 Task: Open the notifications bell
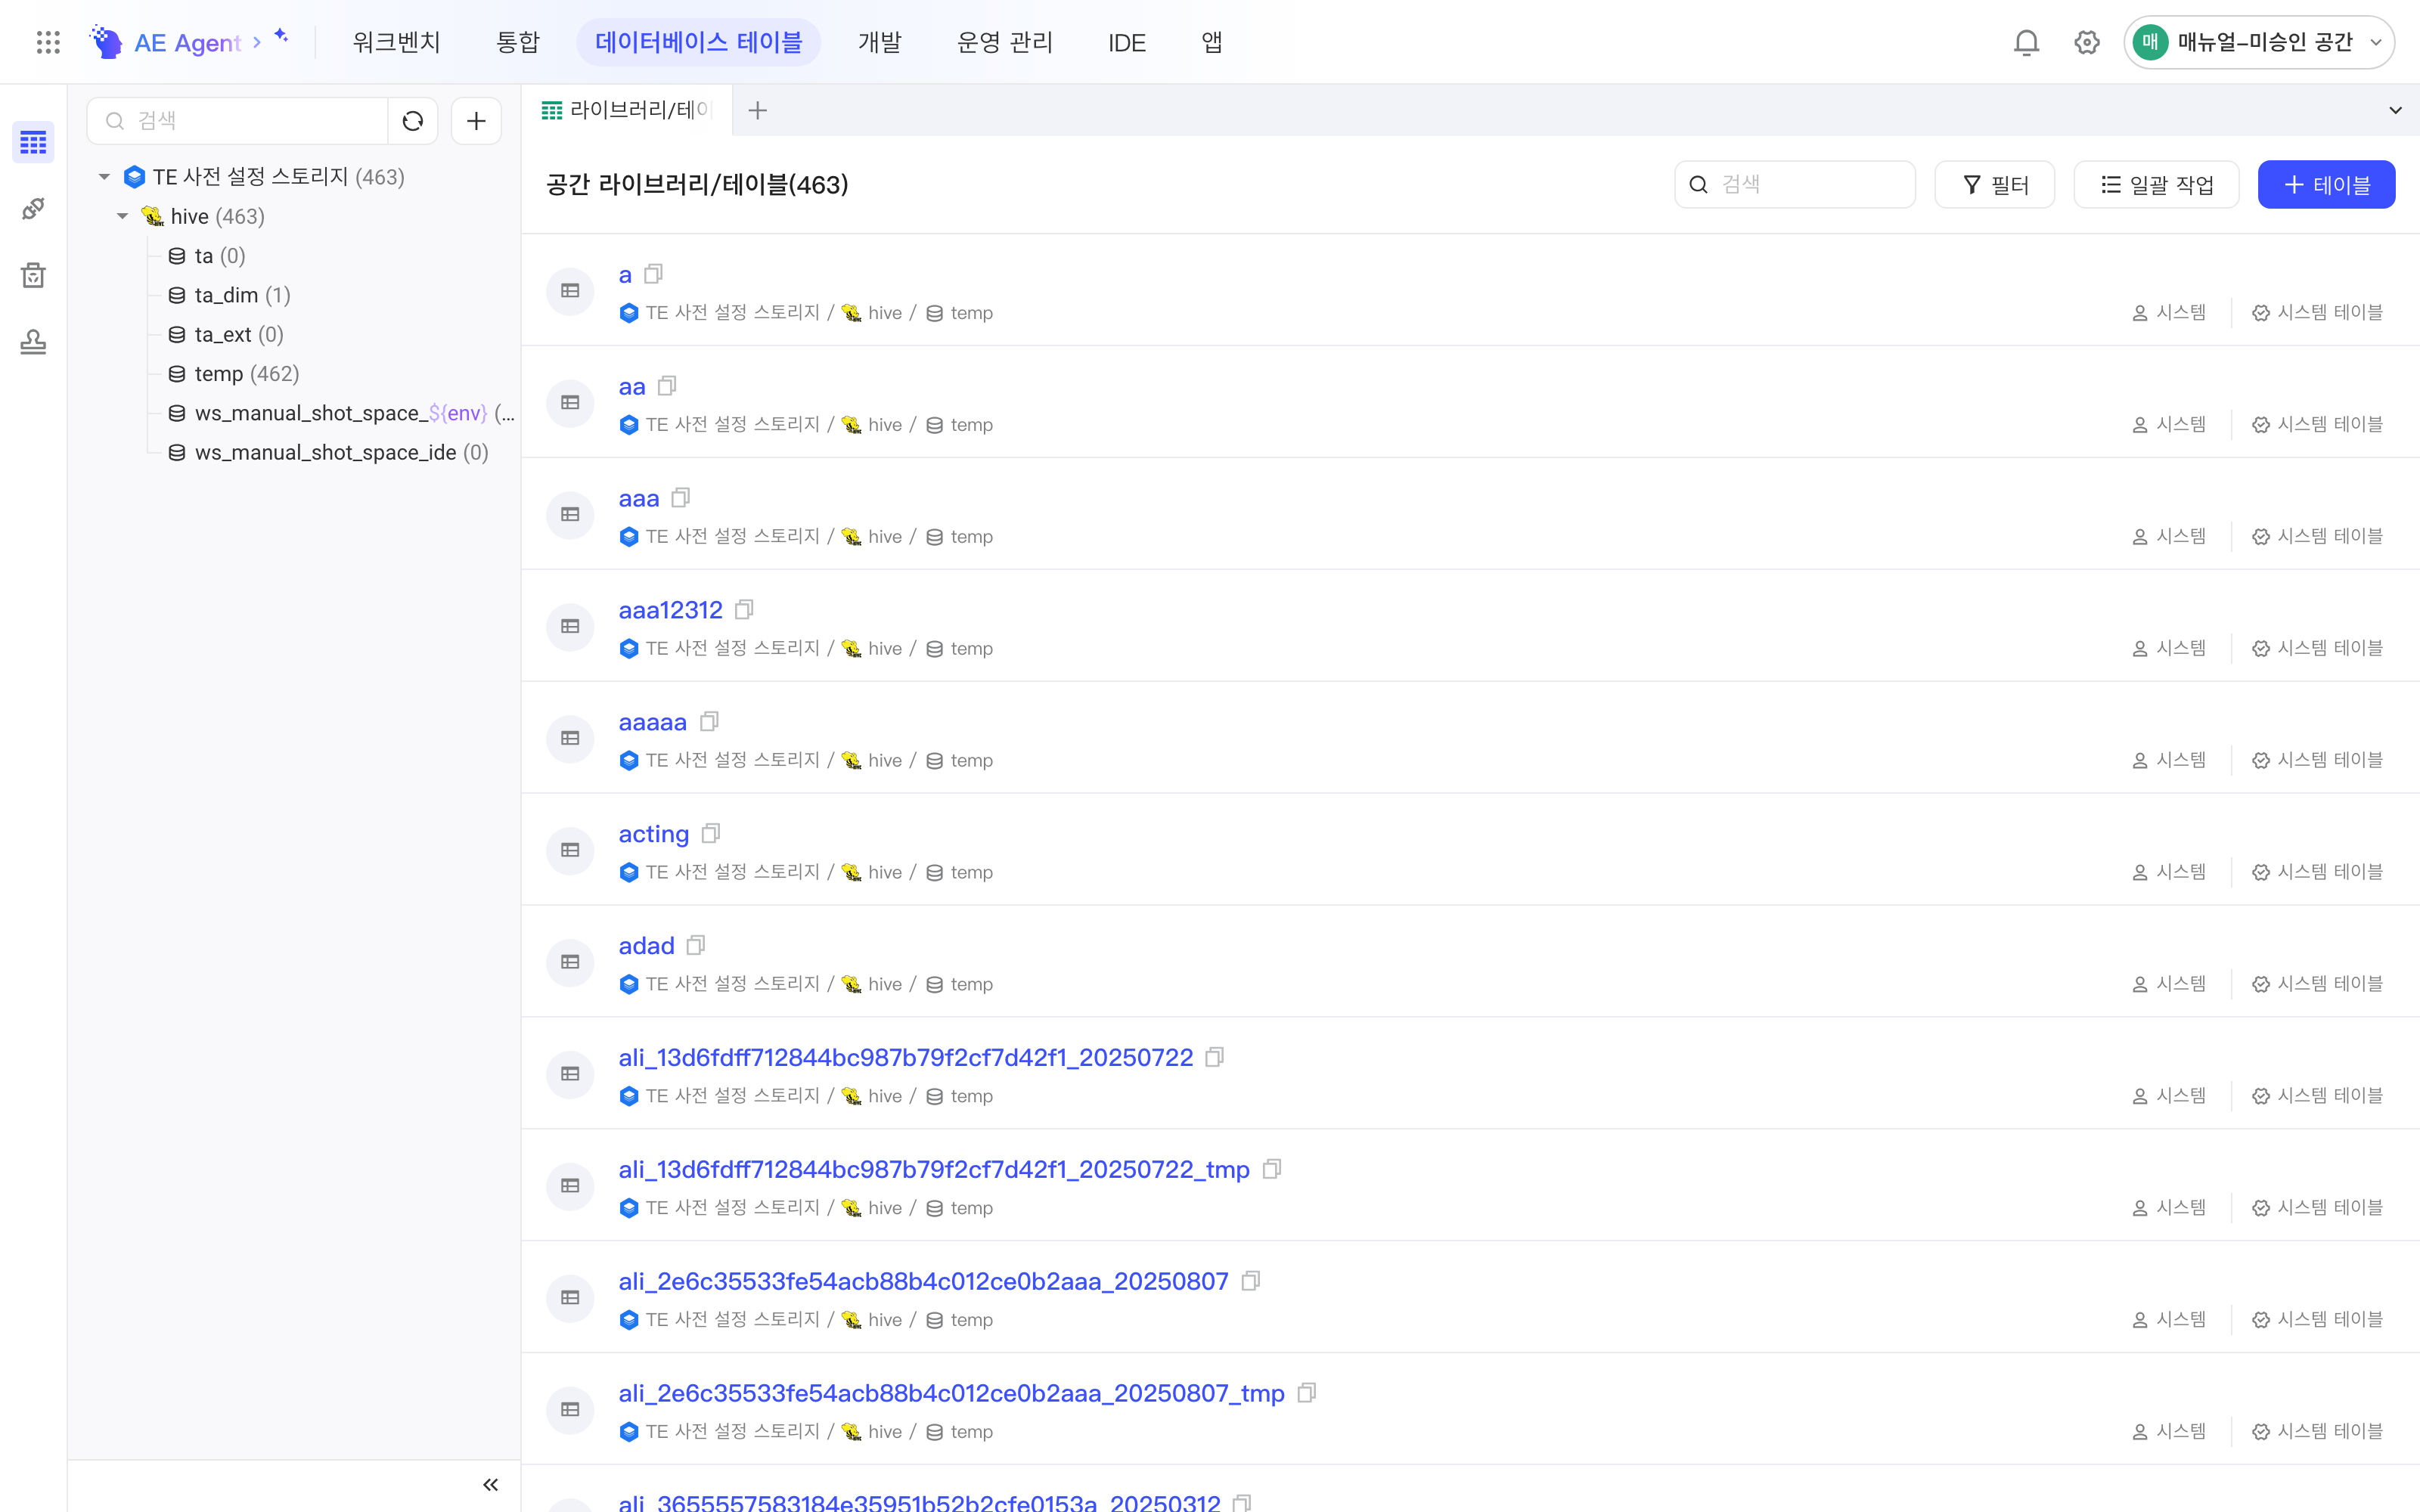[2026, 42]
